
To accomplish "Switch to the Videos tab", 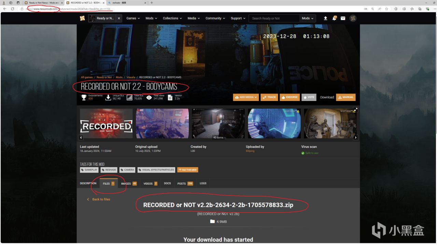I will coord(150,184).
